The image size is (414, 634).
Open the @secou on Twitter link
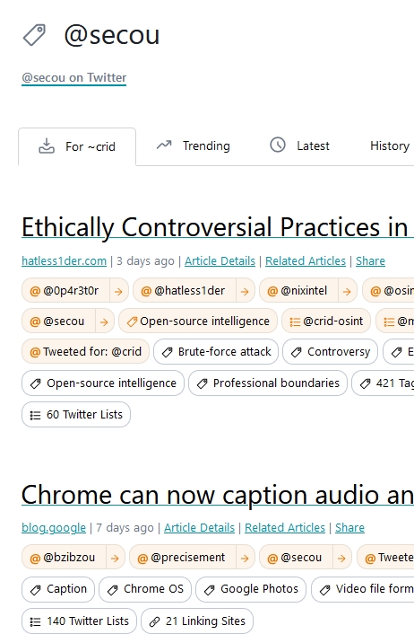(x=74, y=77)
